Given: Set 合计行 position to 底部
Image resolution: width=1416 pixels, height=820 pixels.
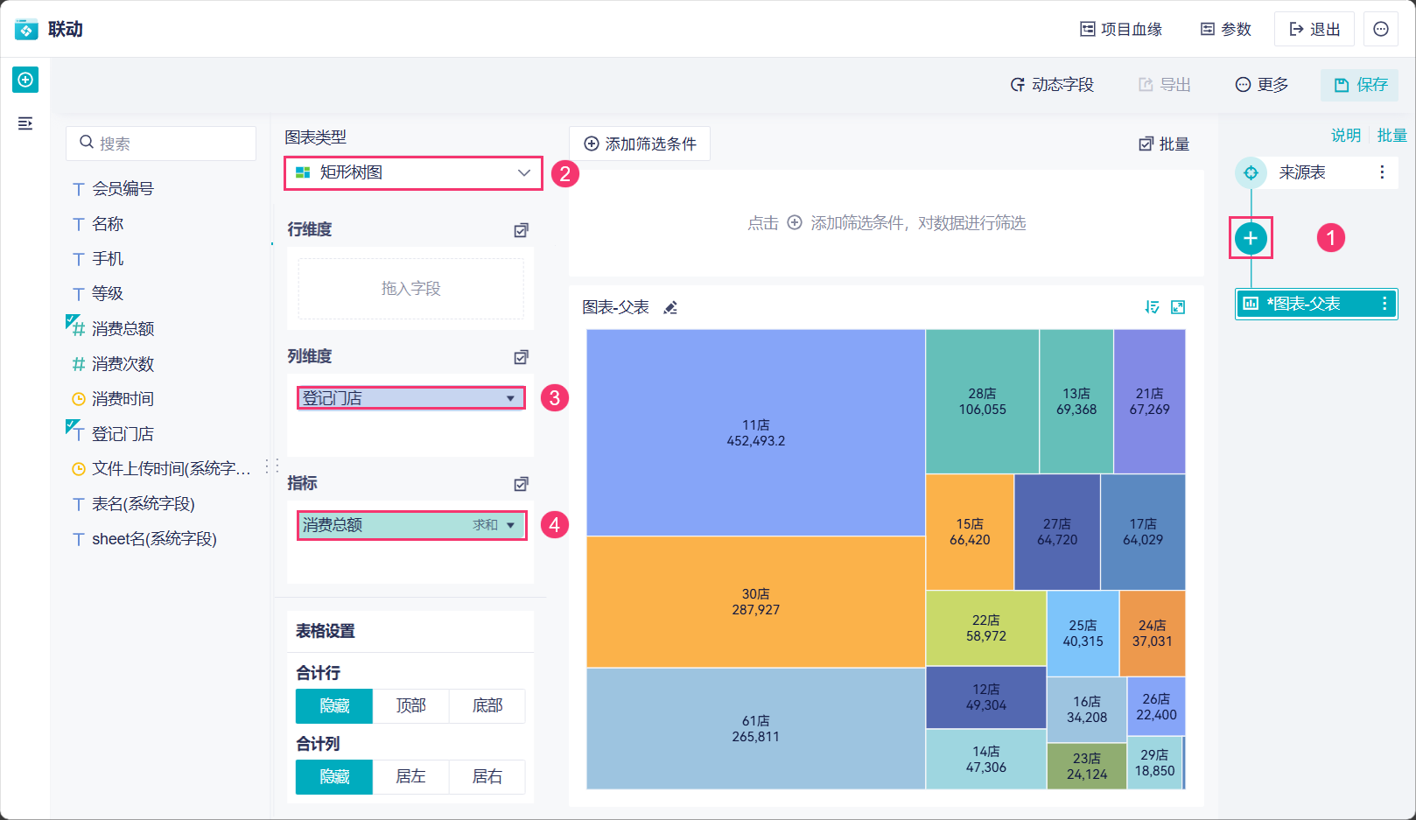Looking at the screenshot, I should pos(487,706).
